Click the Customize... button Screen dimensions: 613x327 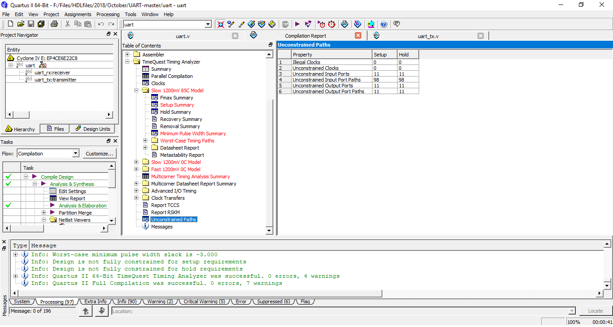click(99, 154)
